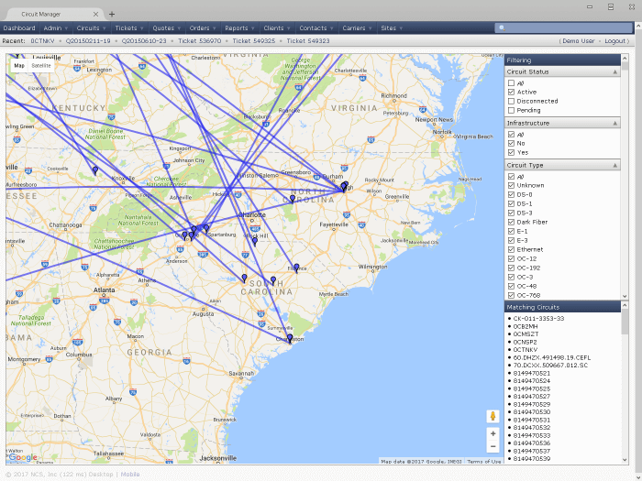Click the map marker near Knoxville
Viewport: 642px width, 481px height.
pos(94,169)
